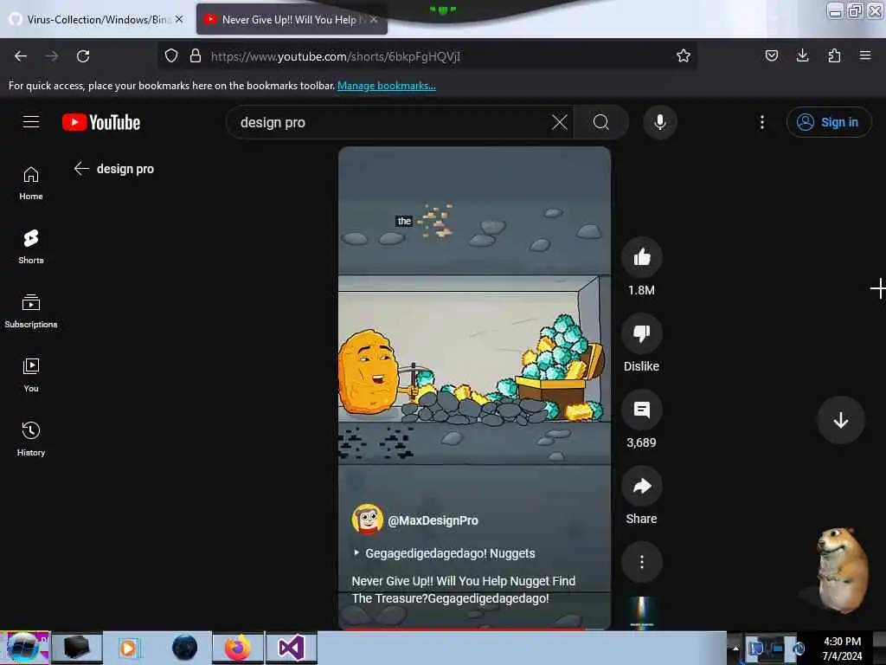Run search with the magnifier button
This screenshot has width=886, height=665.
coord(601,122)
